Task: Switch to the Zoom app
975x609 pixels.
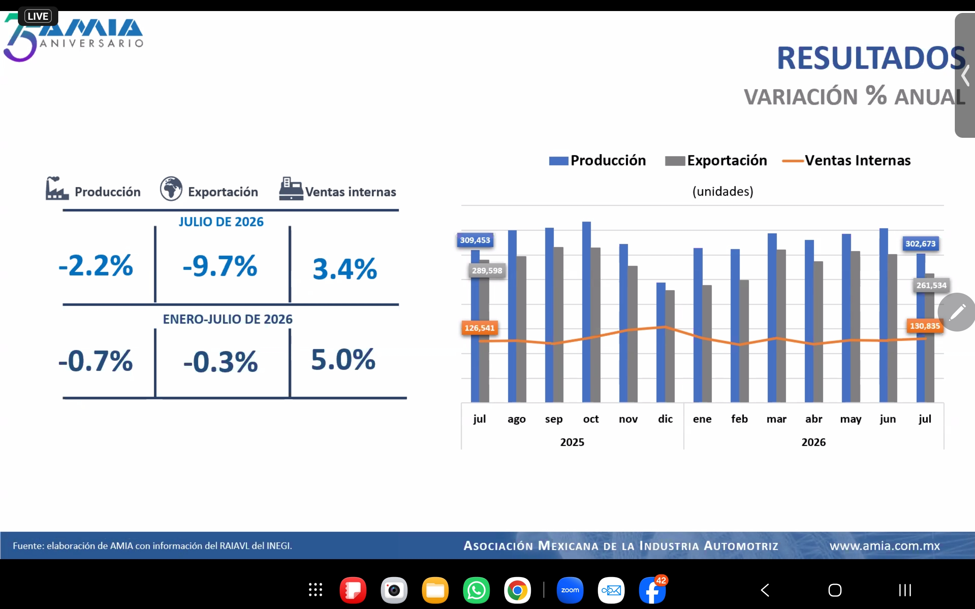Action: 570,590
